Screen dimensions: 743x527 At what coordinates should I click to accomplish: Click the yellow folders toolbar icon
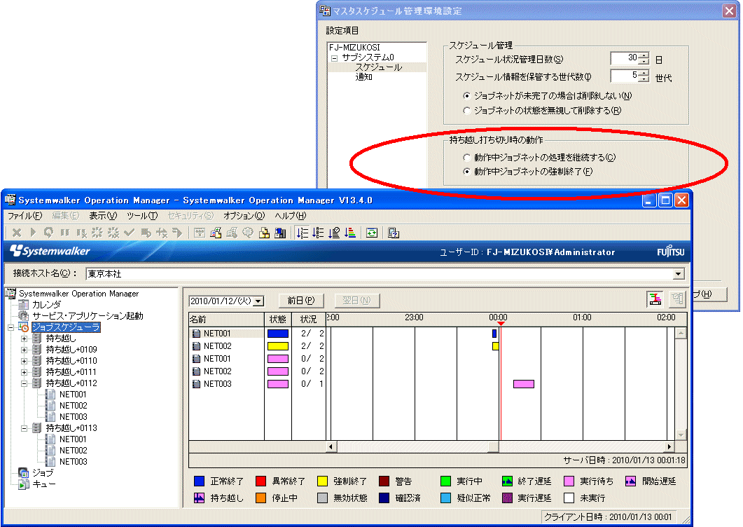(264, 233)
